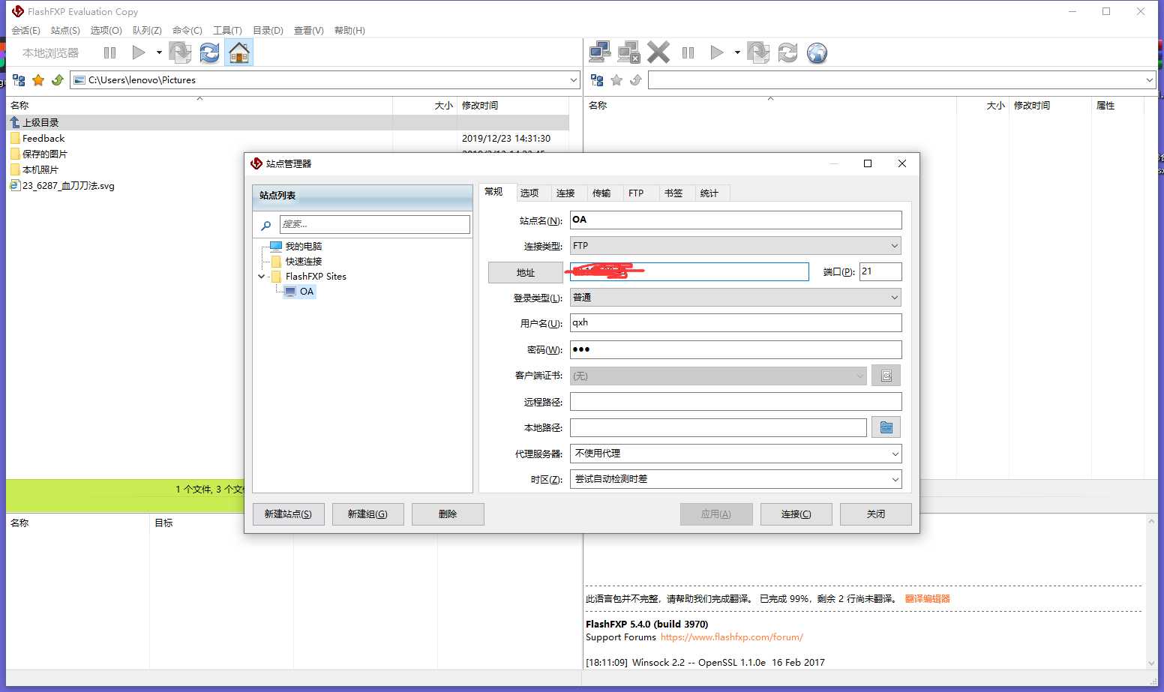Image resolution: width=1164 pixels, height=692 pixels.
Task: Open the 命令(C) menu
Action: 187,30
